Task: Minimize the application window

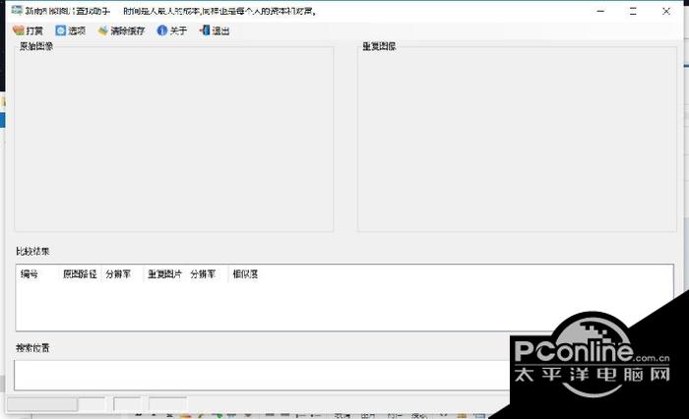Action: click(600, 12)
